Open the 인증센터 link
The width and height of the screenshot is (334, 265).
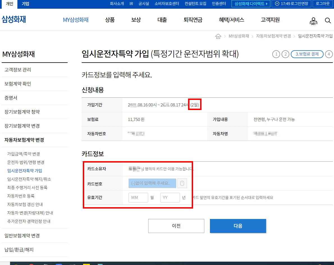point(219,4)
